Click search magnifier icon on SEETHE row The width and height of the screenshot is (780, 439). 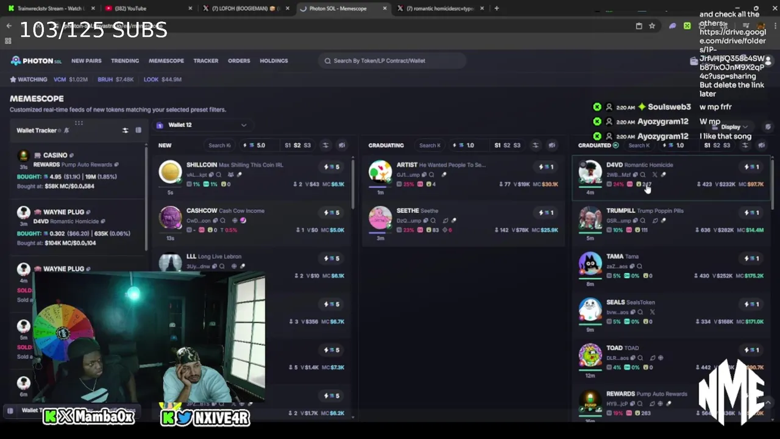pyautogui.click(x=433, y=221)
